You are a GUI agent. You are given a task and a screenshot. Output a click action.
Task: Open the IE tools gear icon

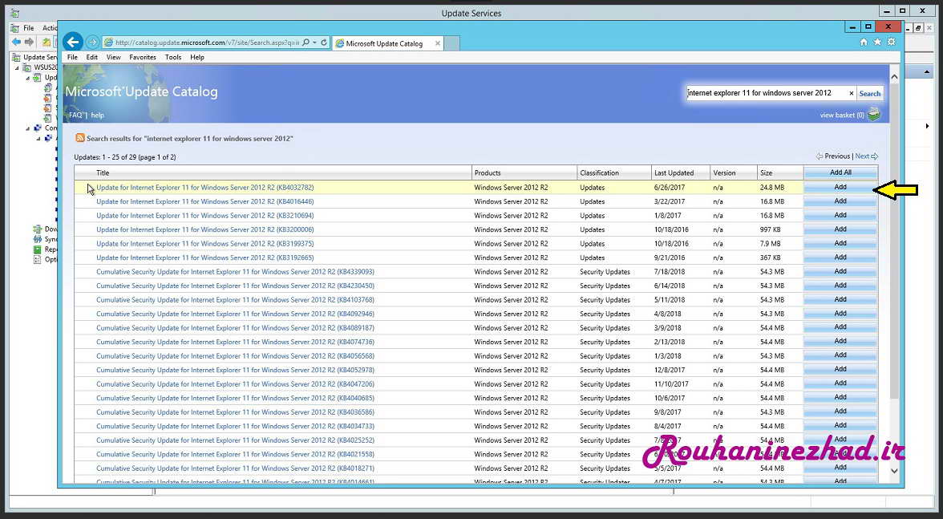click(892, 42)
